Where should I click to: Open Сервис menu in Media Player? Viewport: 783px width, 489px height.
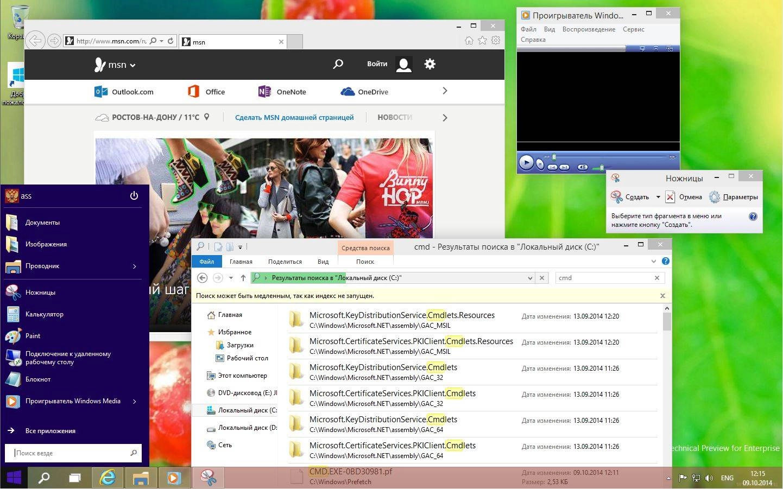tap(633, 29)
